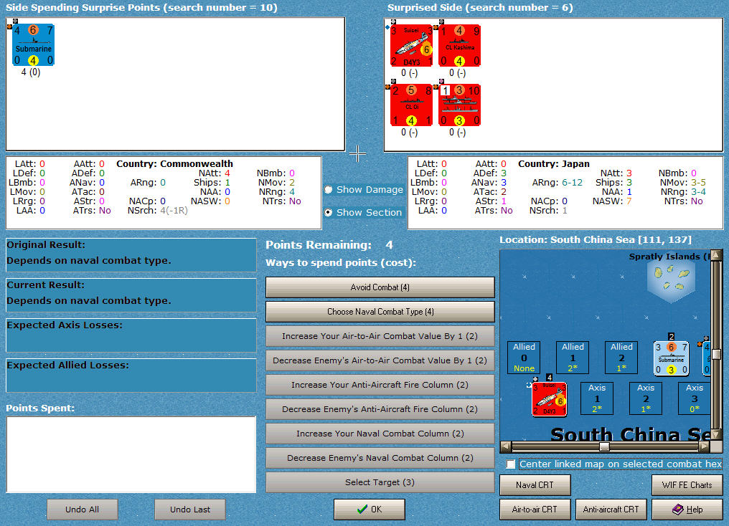Click the Submarine counter on the map
The image size is (729, 526).
point(672,357)
